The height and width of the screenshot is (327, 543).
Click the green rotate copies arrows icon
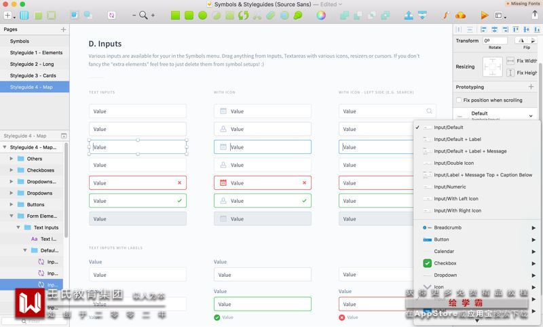(x=244, y=15)
